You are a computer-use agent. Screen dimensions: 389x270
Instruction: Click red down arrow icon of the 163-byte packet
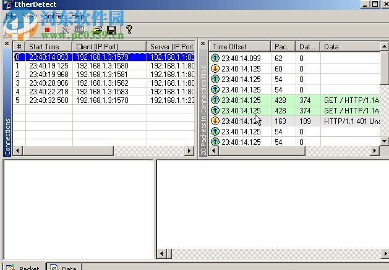tap(215, 121)
